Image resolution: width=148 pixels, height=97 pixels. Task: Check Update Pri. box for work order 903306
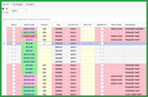102,69
